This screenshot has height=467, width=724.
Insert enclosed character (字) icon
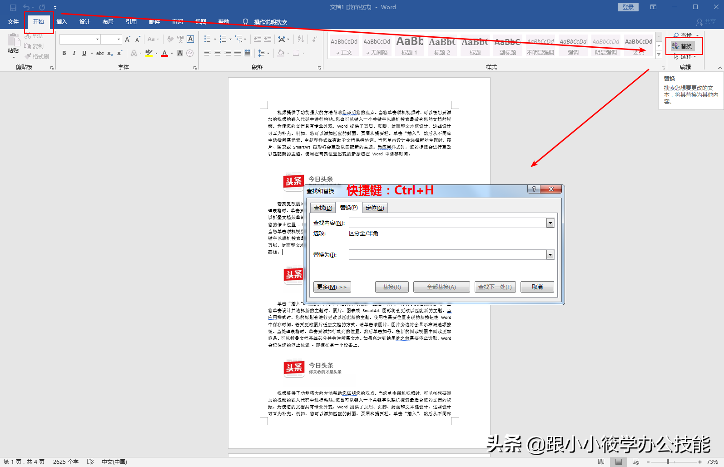click(x=190, y=53)
